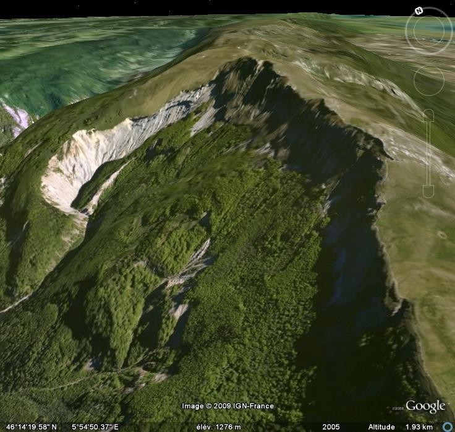This screenshot has width=455, height=432.
Task: Click the longitude readout 5°54'50.37" E
Action: (95, 426)
